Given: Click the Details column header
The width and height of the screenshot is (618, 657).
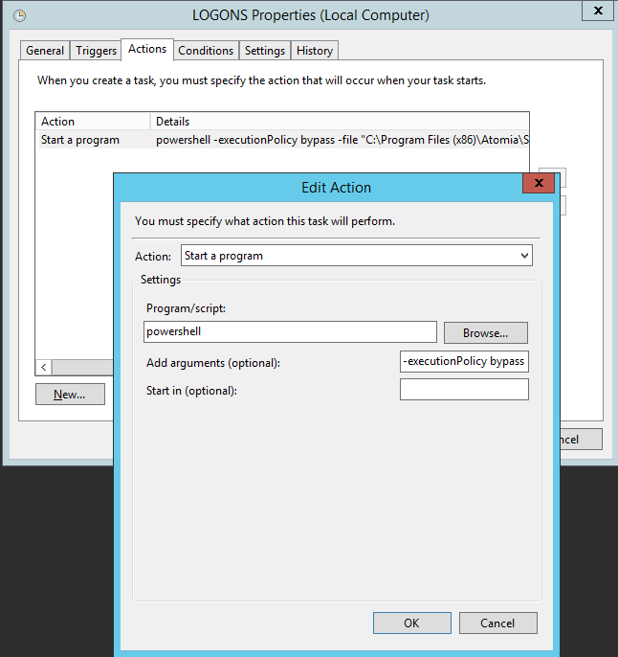Looking at the screenshot, I should 340,122.
